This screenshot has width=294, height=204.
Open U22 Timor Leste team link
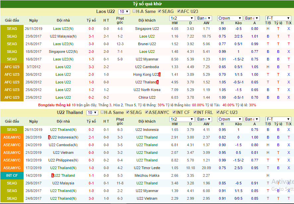pyautogui.click(x=147, y=168)
